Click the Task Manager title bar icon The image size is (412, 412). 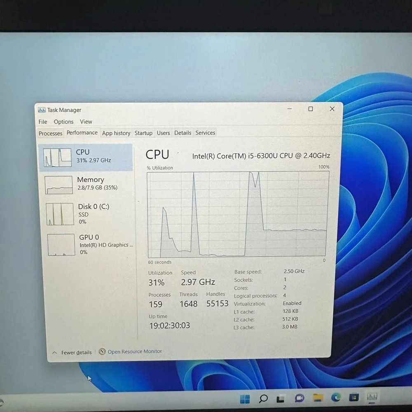tap(42, 110)
